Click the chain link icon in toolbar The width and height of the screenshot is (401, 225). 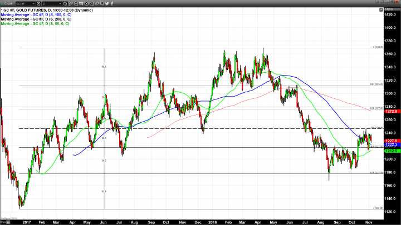coord(97,3)
